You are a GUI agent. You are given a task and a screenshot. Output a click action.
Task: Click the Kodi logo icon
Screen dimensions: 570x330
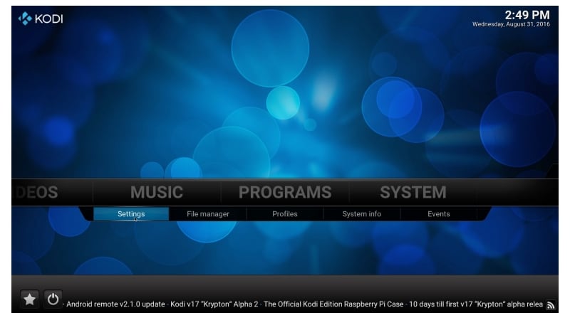[24, 18]
